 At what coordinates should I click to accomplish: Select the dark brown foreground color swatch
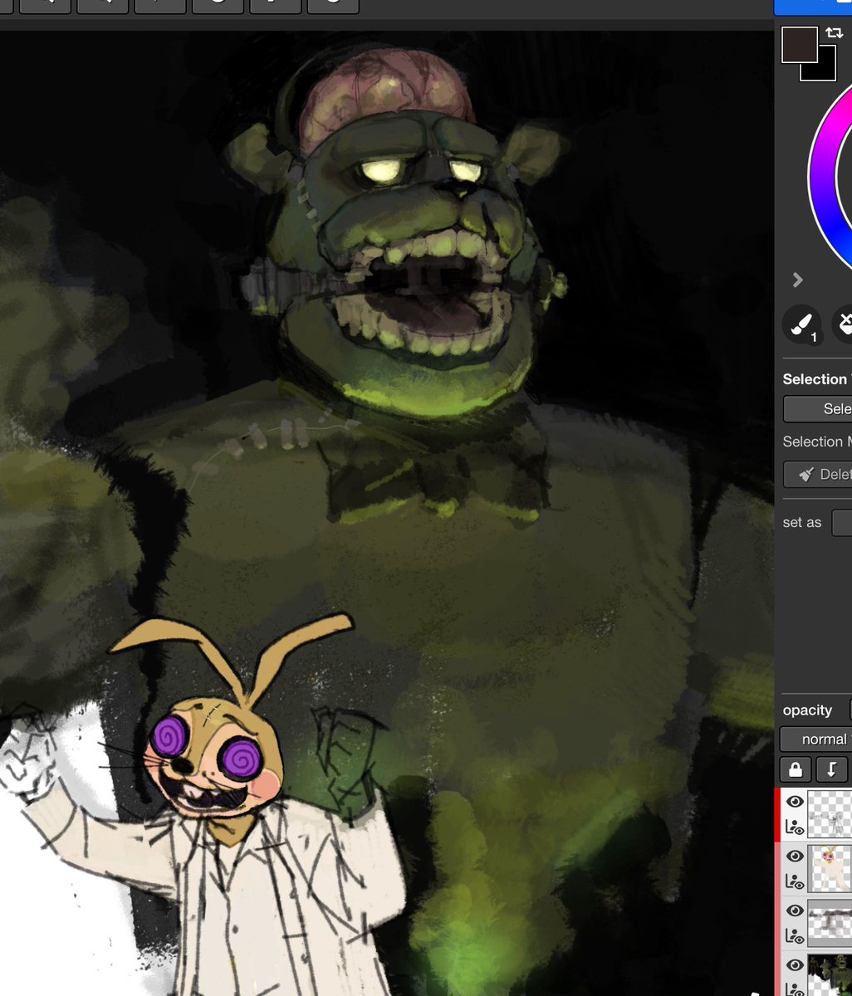click(x=800, y=45)
